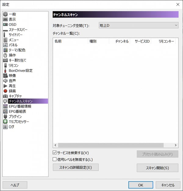The width and height of the screenshot is (183, 191).
Task: Select the OSD icon in the sidebar
Action: coord(5,24)
